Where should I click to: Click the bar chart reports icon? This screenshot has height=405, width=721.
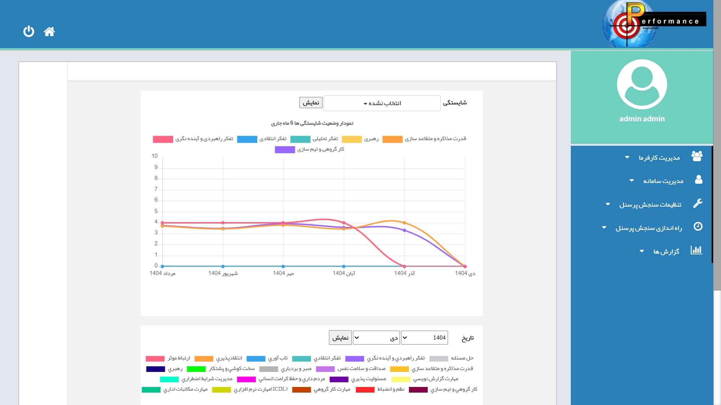tap(696, 250)
